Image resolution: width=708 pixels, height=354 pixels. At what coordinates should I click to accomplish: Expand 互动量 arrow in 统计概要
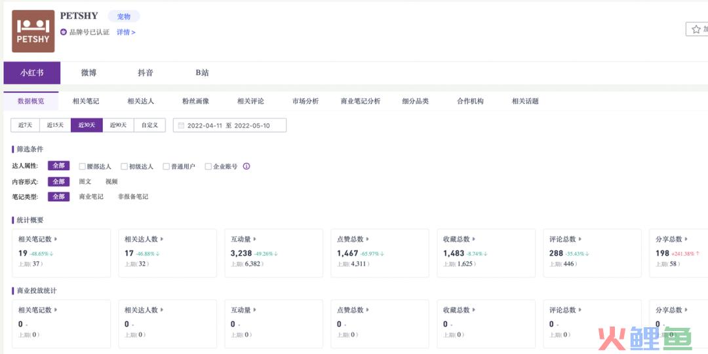click(255, 239)
